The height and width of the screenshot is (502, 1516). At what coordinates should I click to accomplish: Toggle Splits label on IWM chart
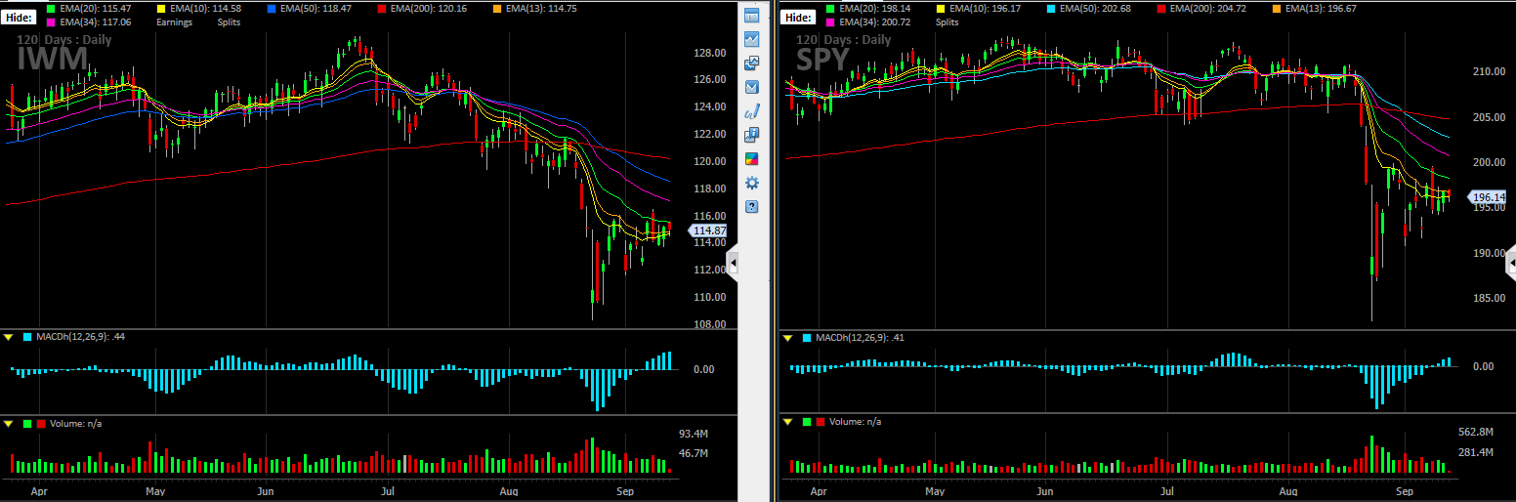pyautogui.click(x=230, y=21)
